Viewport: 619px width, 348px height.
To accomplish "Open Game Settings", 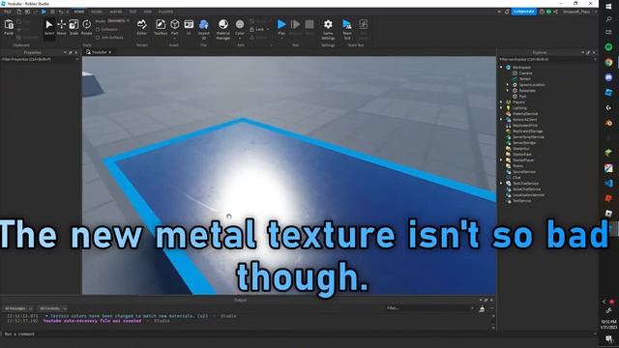I will tap(328, 29).
